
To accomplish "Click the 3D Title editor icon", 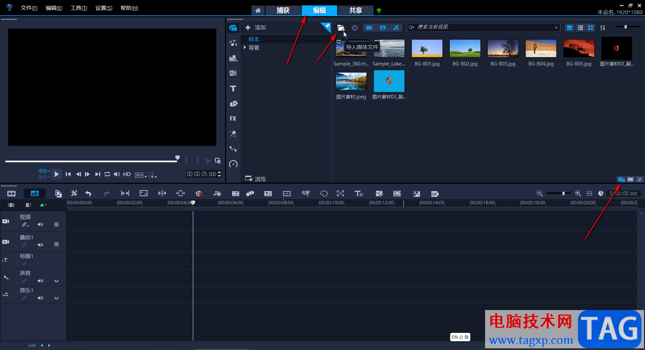I will [359, 193].
